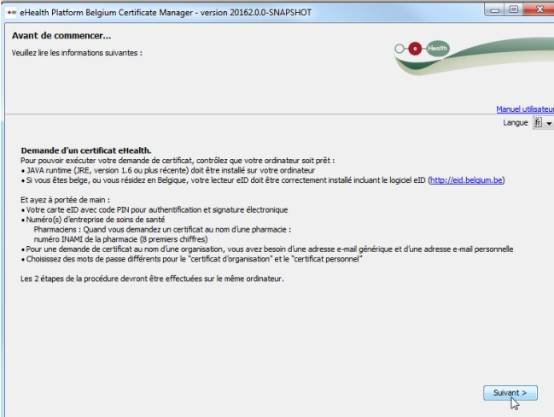Click the eHealth application icon in title bar
The height and width of the screenshot is (417, 554).
click(11, 13)
